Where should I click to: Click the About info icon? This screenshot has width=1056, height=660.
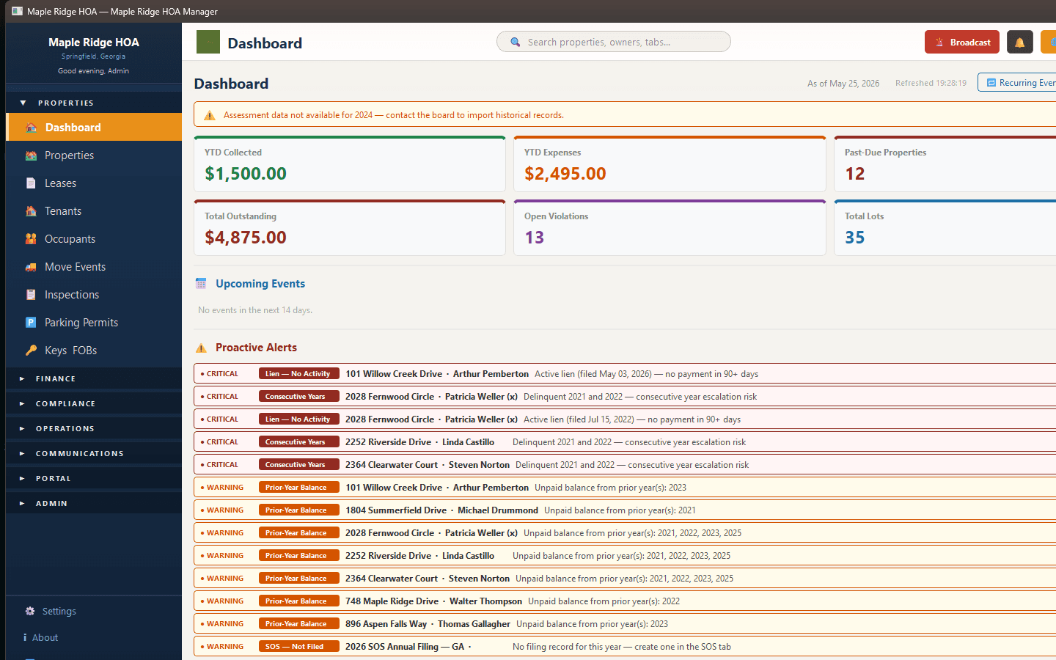pos(25,637)
